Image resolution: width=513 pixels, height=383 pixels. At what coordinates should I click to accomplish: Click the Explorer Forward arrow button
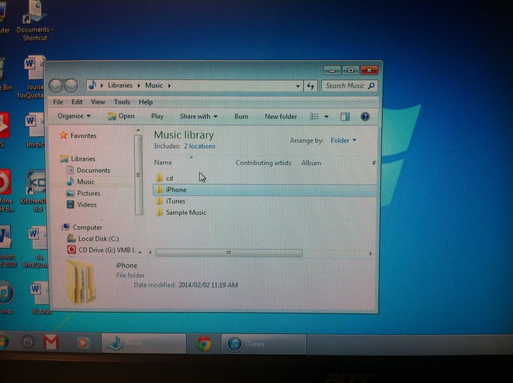(71, 86)
